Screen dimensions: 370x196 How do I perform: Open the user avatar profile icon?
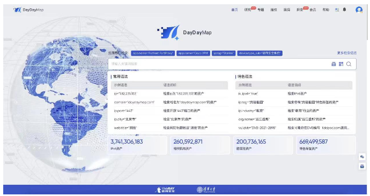[x=359, y=10]
